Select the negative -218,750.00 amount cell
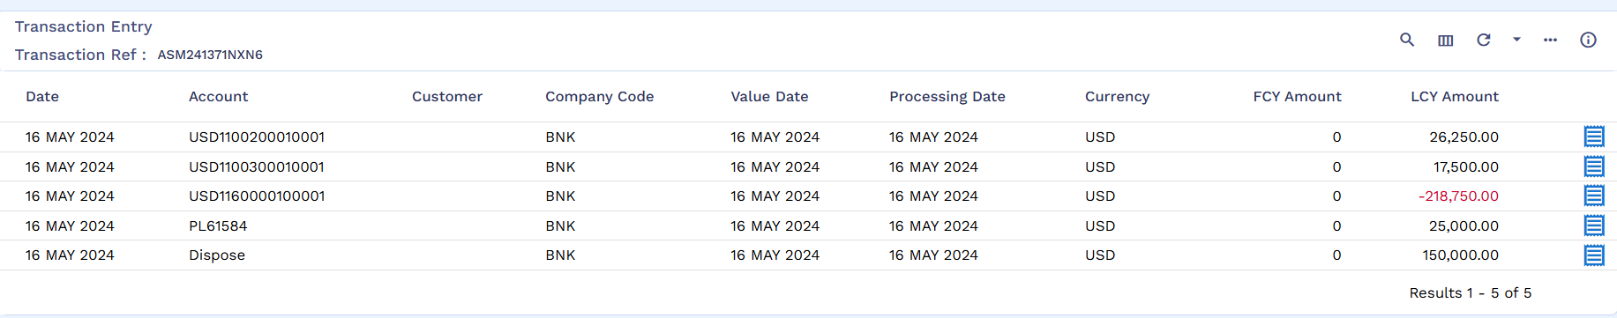The width and height of the screenshot is (1617, 318). coord(1458,196)
